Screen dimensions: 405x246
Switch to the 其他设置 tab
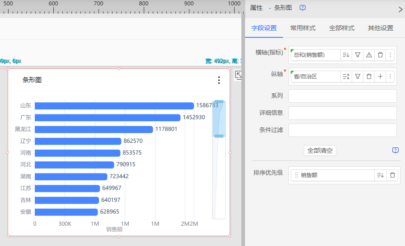coord(380,28)
